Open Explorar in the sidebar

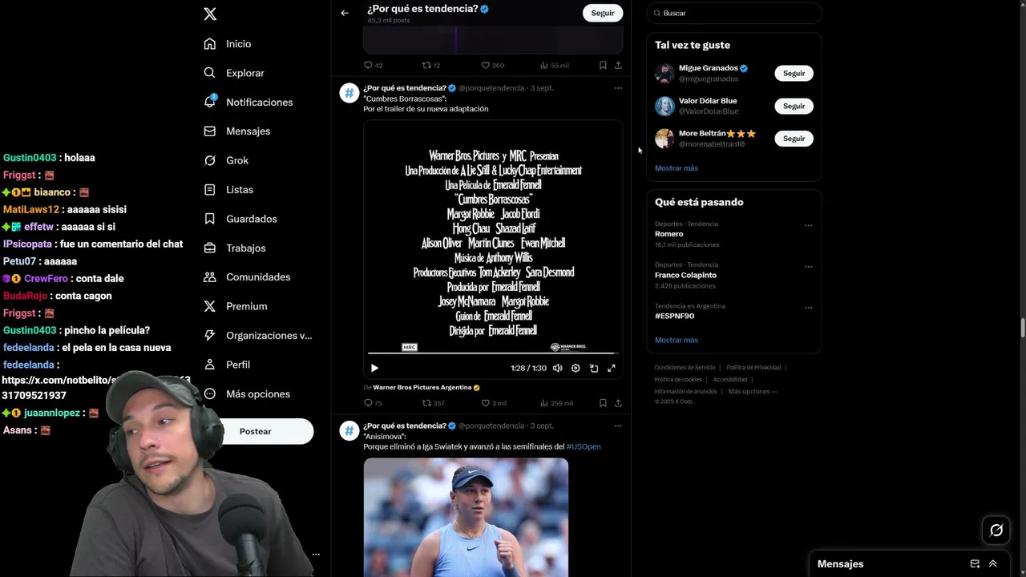[x=234, y=73]
